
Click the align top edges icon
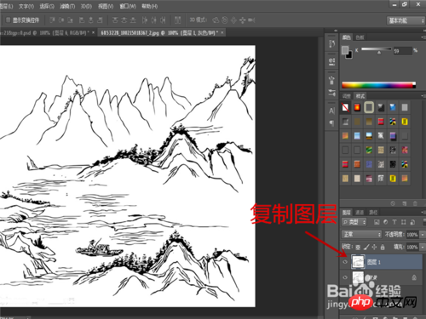click(x=52, y=20)
